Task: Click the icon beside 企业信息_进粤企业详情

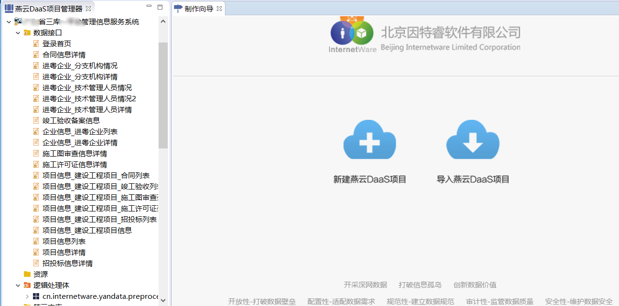Action: [36, 142]
